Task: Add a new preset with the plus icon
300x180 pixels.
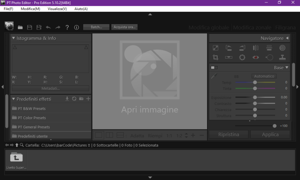Action: click(88, 99)
